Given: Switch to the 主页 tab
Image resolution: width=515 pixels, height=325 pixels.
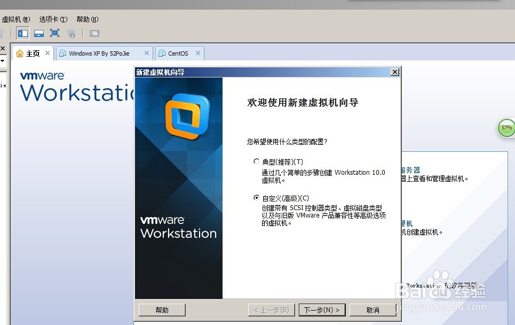Looking at the screenshot, I should (x=33, y=53).
